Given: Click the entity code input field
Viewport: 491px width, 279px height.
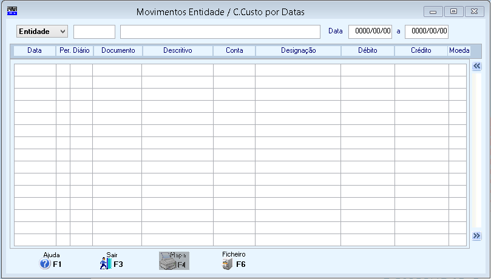Looking at the screenshot, I should (94, 32).
